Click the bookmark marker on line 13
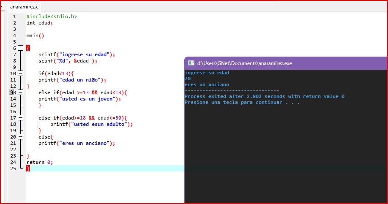 [x=11, y=92]
